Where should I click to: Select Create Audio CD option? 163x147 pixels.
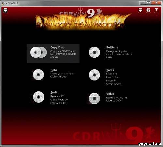59,100
